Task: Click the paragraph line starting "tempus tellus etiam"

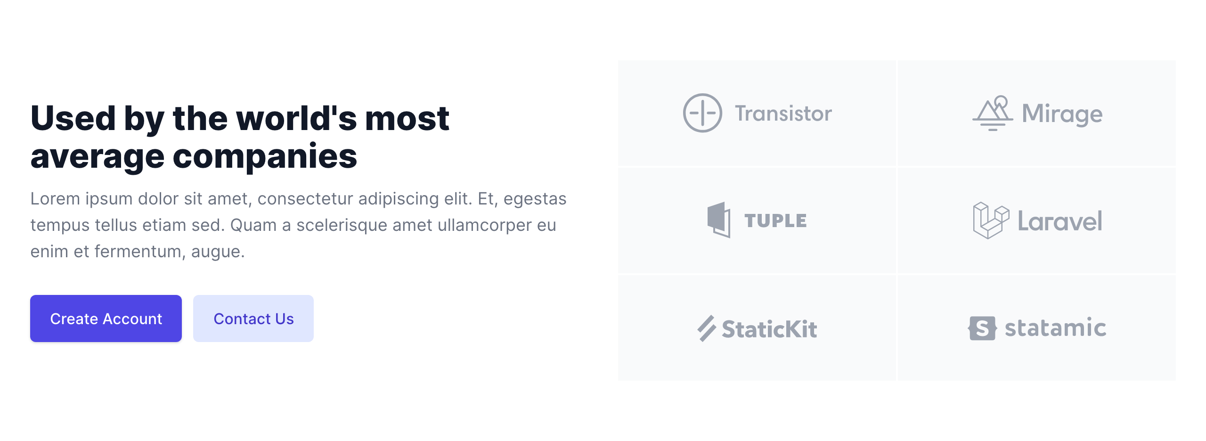Action: pos(293,225)
